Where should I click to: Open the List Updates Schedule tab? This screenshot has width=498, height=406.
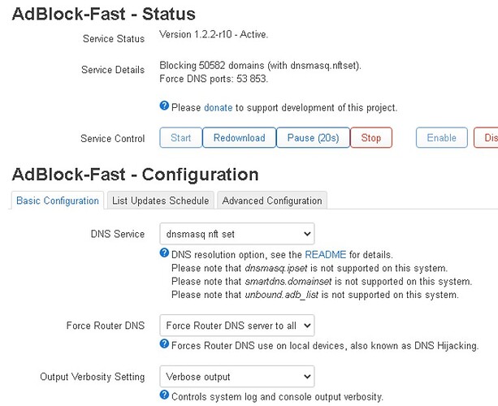(x=161, y=201)
